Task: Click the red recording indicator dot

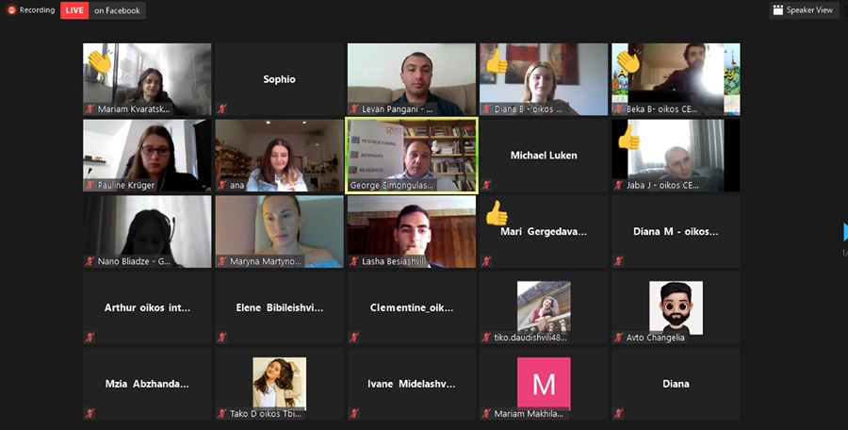Action: coord(11,9)
